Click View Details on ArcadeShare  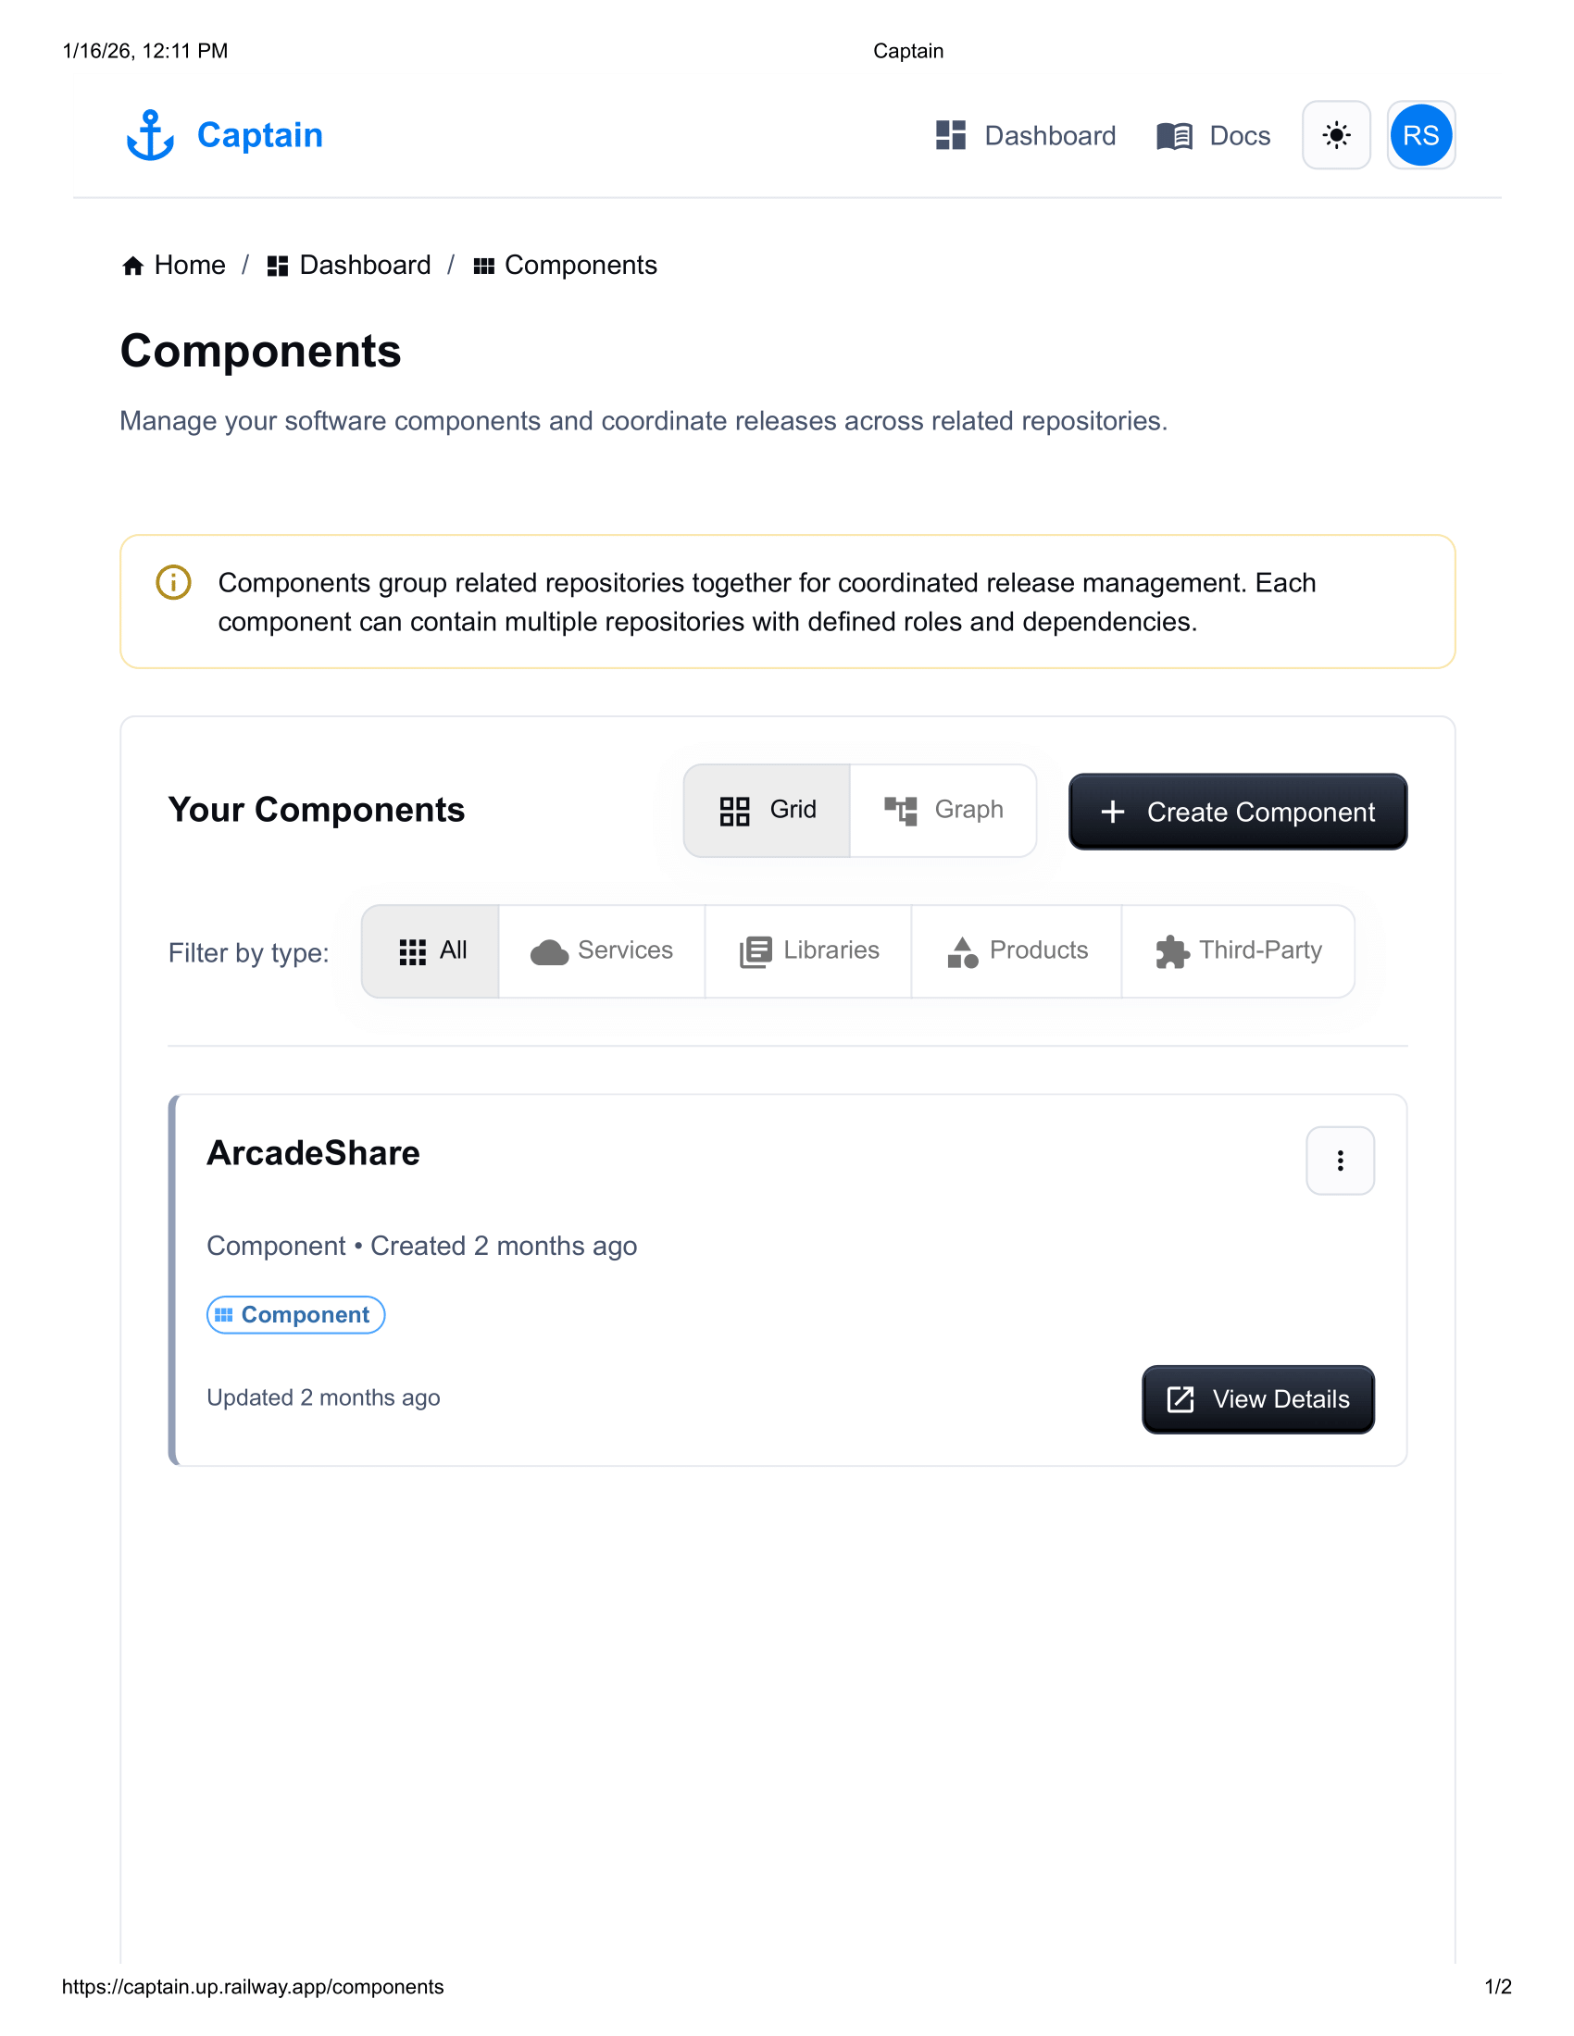(x=1257, y=1399)
